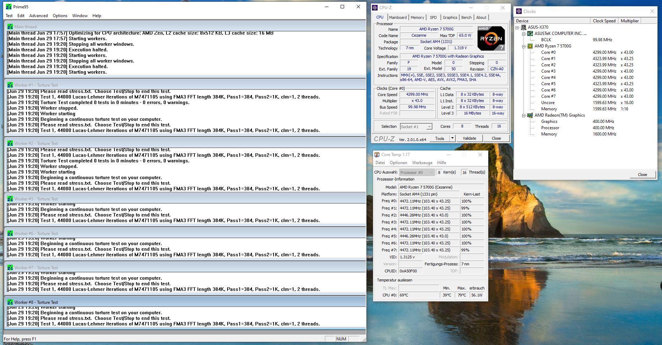662x345 pixels.
Task: Collapse the AMD Radeon(TM) Graphics node
Action: [x=524, y=115]
